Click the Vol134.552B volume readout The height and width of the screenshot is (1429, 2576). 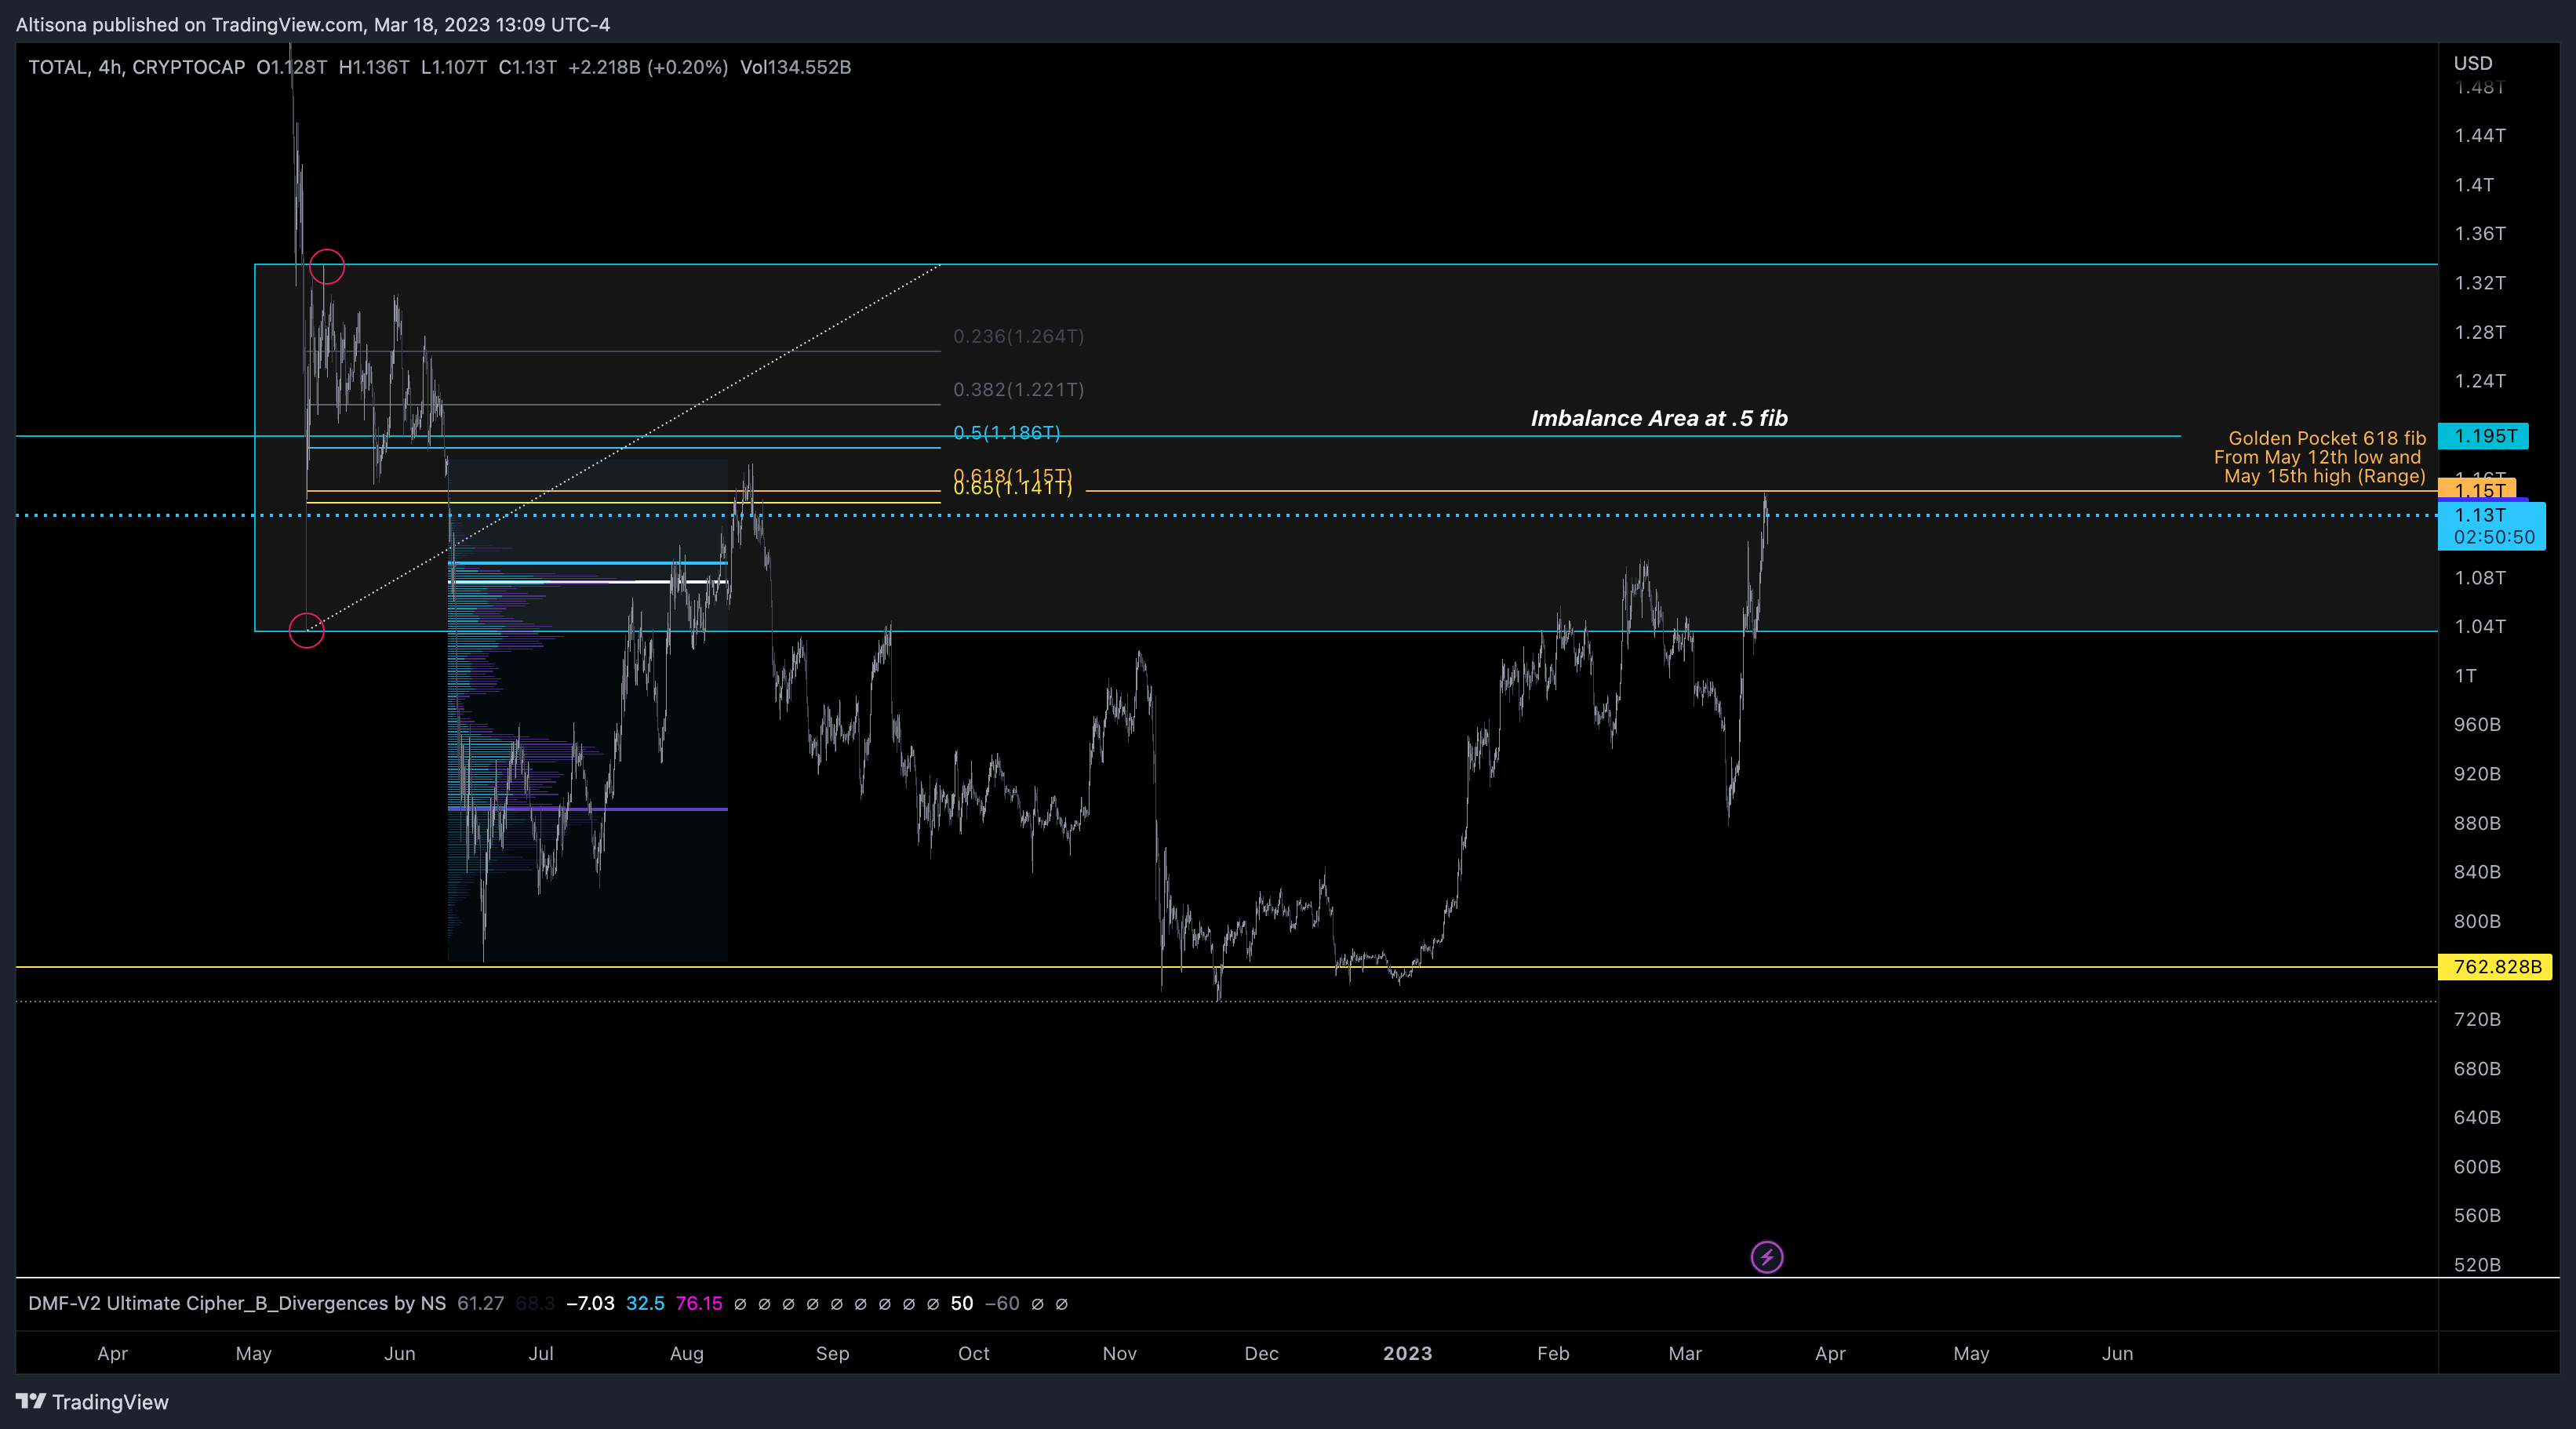coord(795,67)
